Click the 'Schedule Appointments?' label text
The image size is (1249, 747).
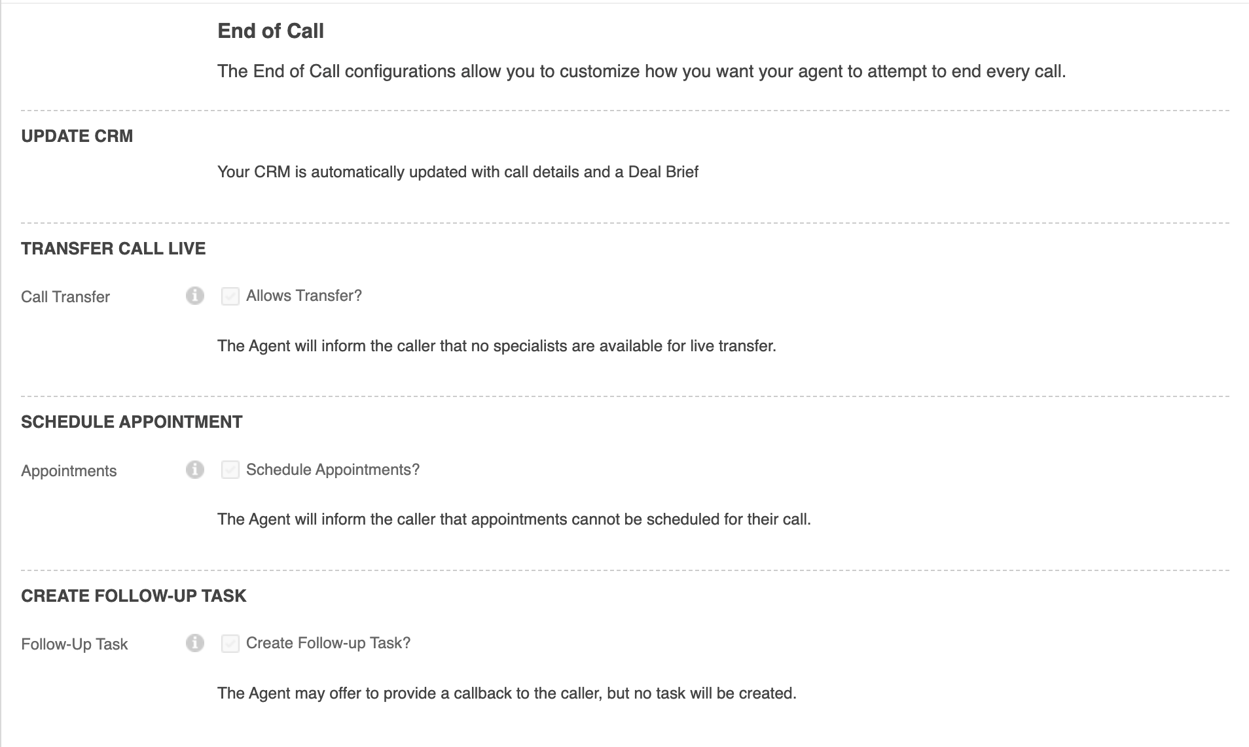[333, 470]
